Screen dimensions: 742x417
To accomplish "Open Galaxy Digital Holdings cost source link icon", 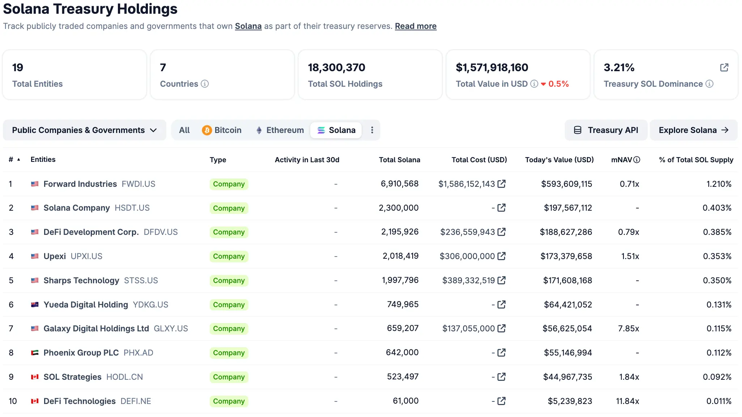I will pos(502,328).
